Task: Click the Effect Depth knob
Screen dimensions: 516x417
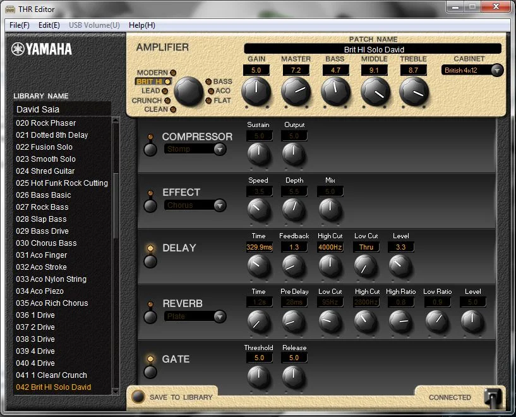Action: point(294,210)
